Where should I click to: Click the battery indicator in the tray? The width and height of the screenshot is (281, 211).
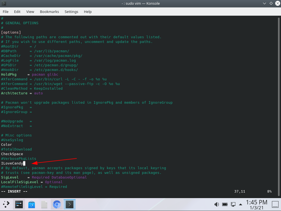click(x=225, y=204)
